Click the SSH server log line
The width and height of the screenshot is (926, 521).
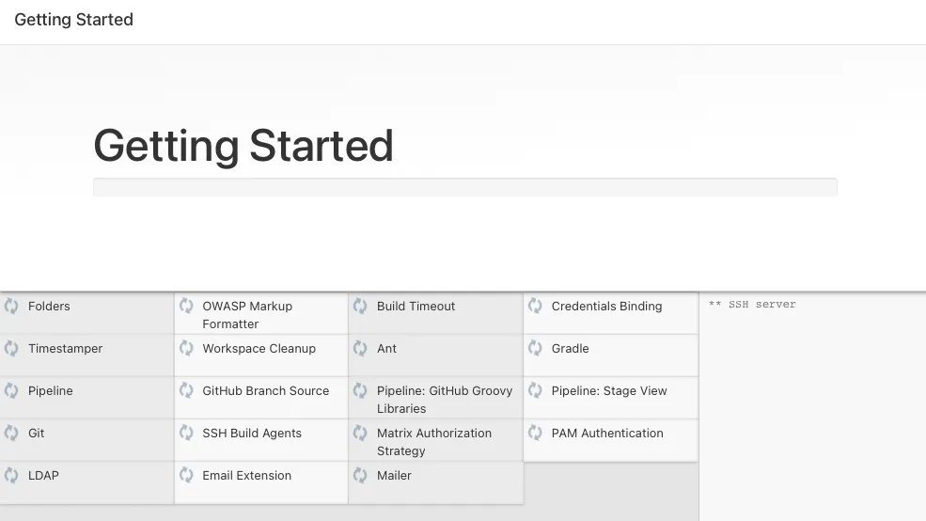(752, 305)
